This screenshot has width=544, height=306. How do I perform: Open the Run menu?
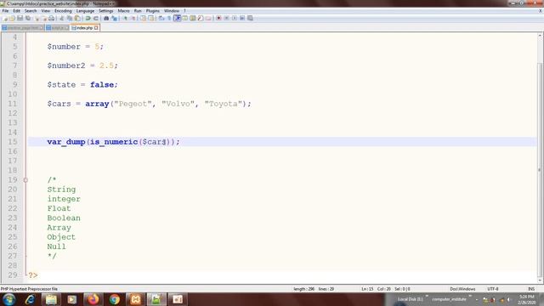coord(138,11)
